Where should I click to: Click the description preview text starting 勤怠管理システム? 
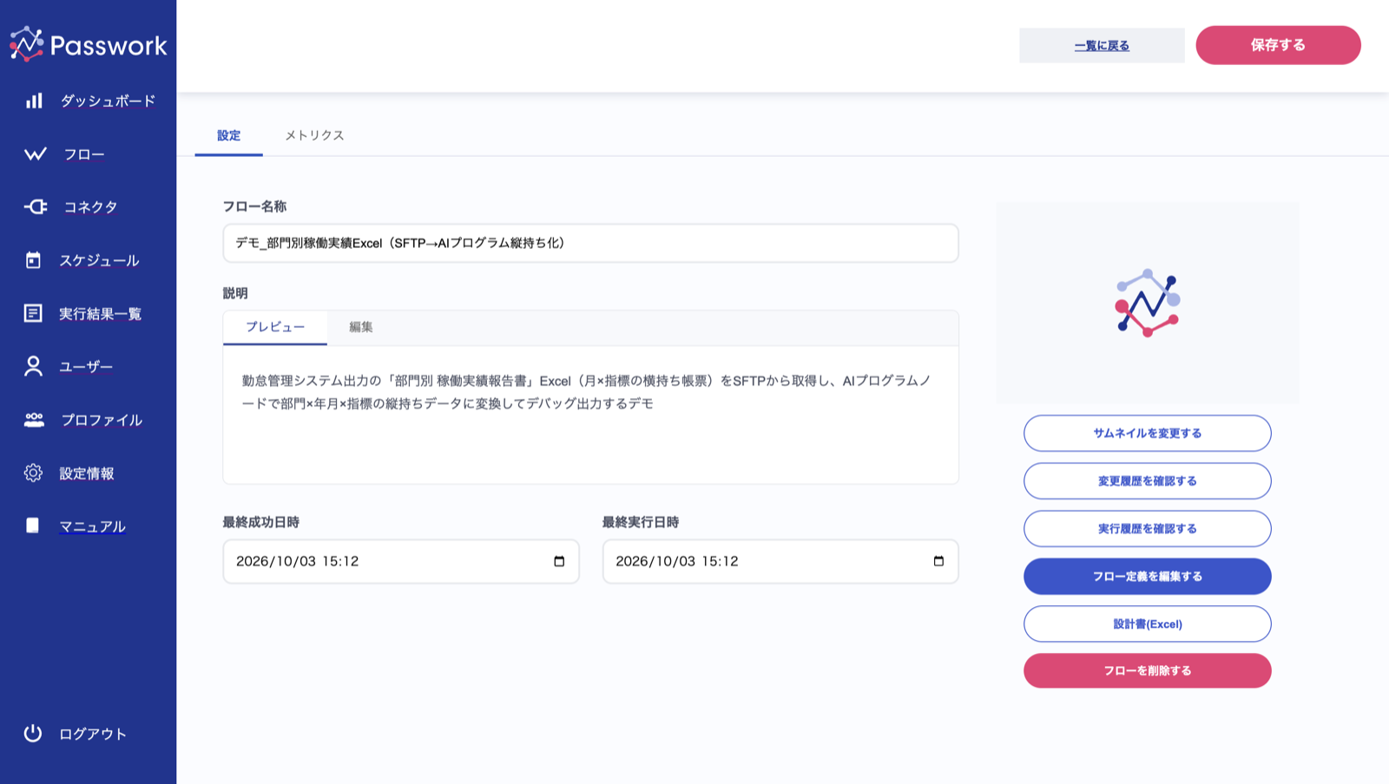pyautogui.click(x=587, y=392)
